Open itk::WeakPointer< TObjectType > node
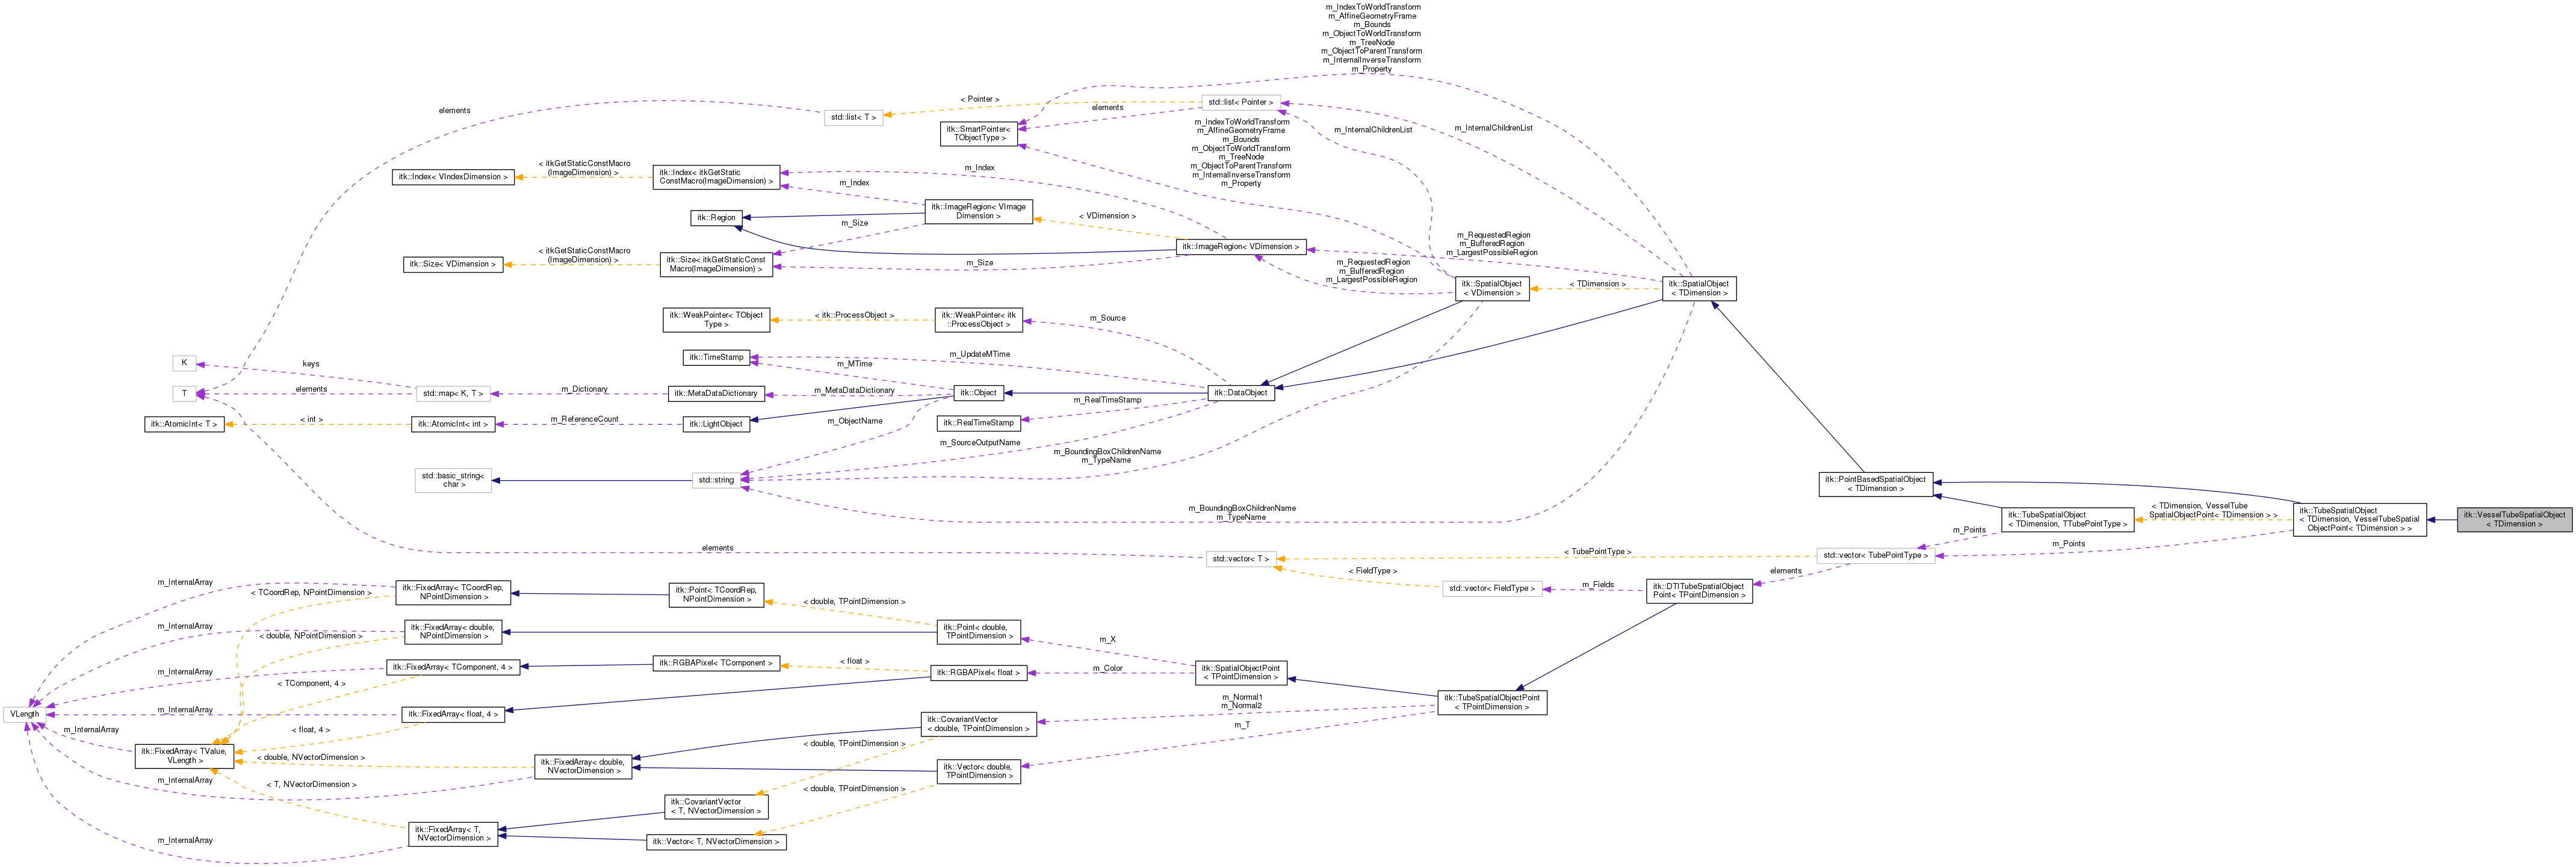This screenshot has height=867, width=2576. coord(716,320)
